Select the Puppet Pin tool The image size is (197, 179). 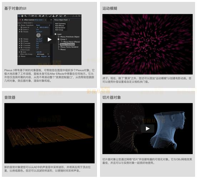pos(65,16)
